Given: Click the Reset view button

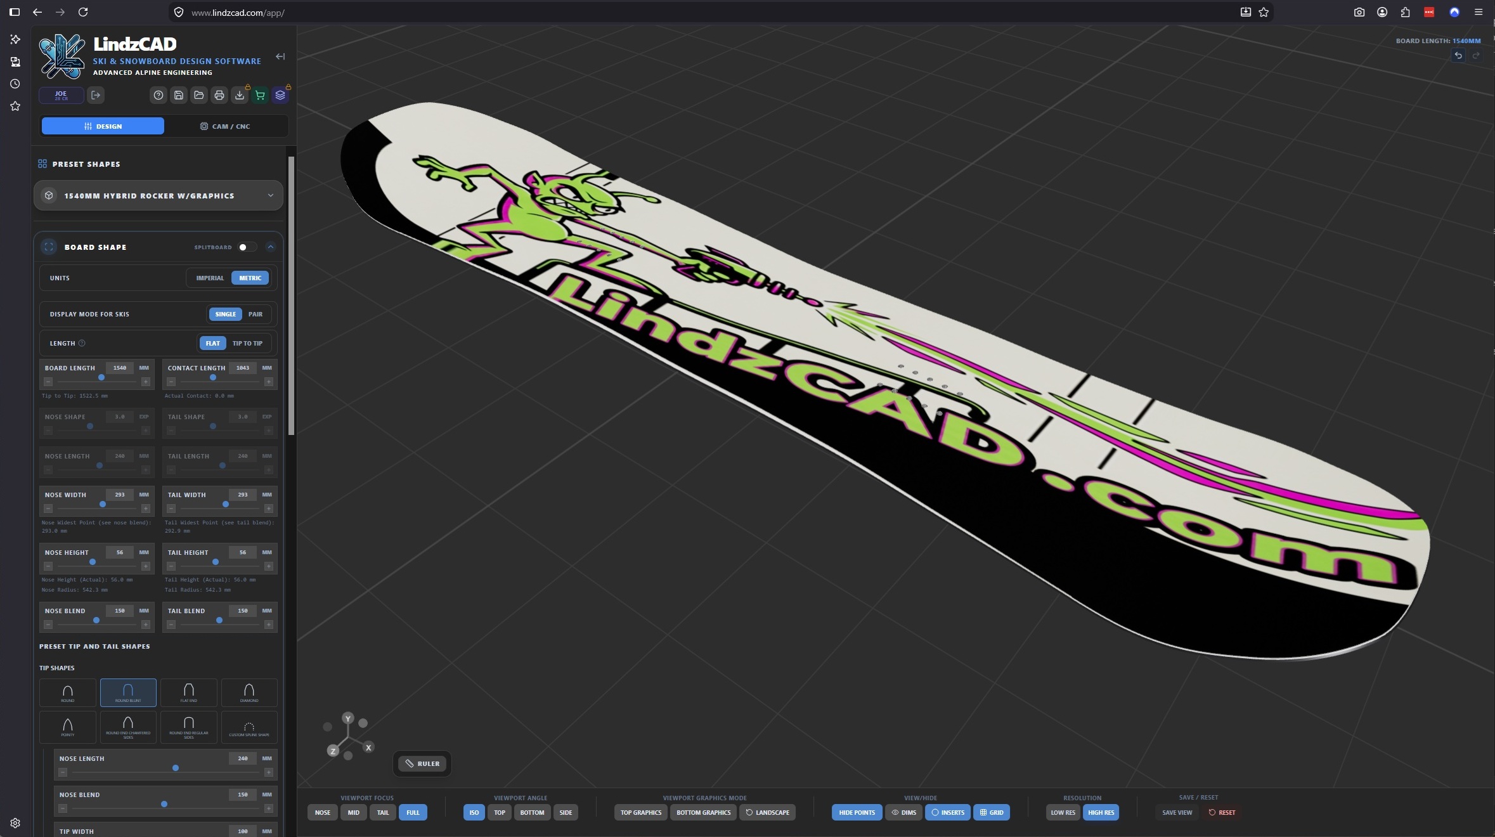Looking at the screenshot, I should click(1222, 812).
